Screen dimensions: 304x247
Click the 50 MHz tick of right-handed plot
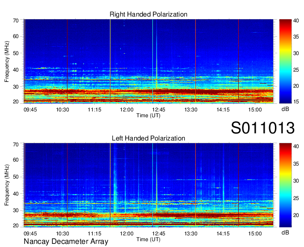16,53
